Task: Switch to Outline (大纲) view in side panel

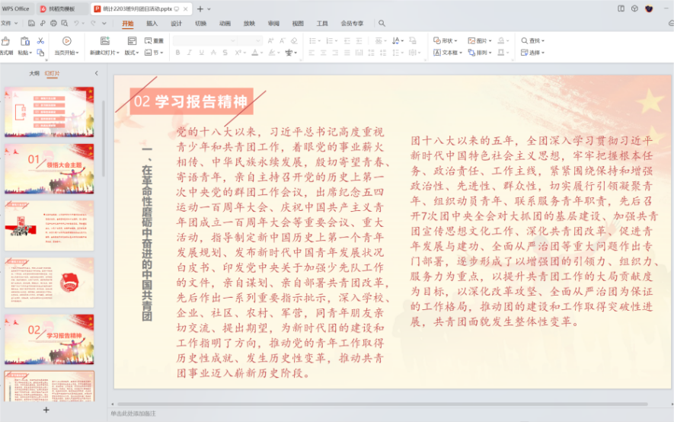Action: pyautogui.click(x=34, y=73)
